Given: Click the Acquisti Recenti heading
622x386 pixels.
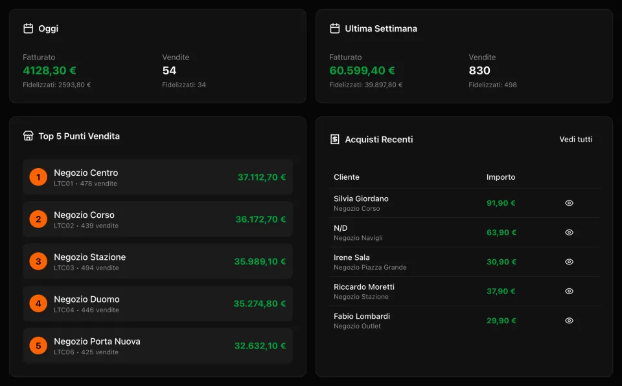Looking at the screenshot, I should (379, 140).
